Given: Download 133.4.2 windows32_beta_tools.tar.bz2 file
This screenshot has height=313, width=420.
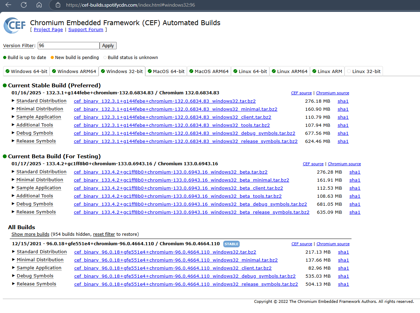Looking at the screenshot, I should 178,196.
